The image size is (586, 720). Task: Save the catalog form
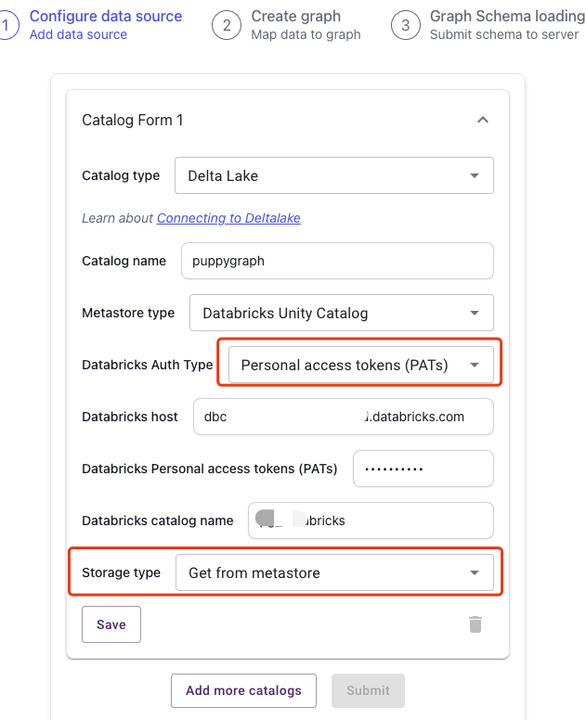point(111,624)
